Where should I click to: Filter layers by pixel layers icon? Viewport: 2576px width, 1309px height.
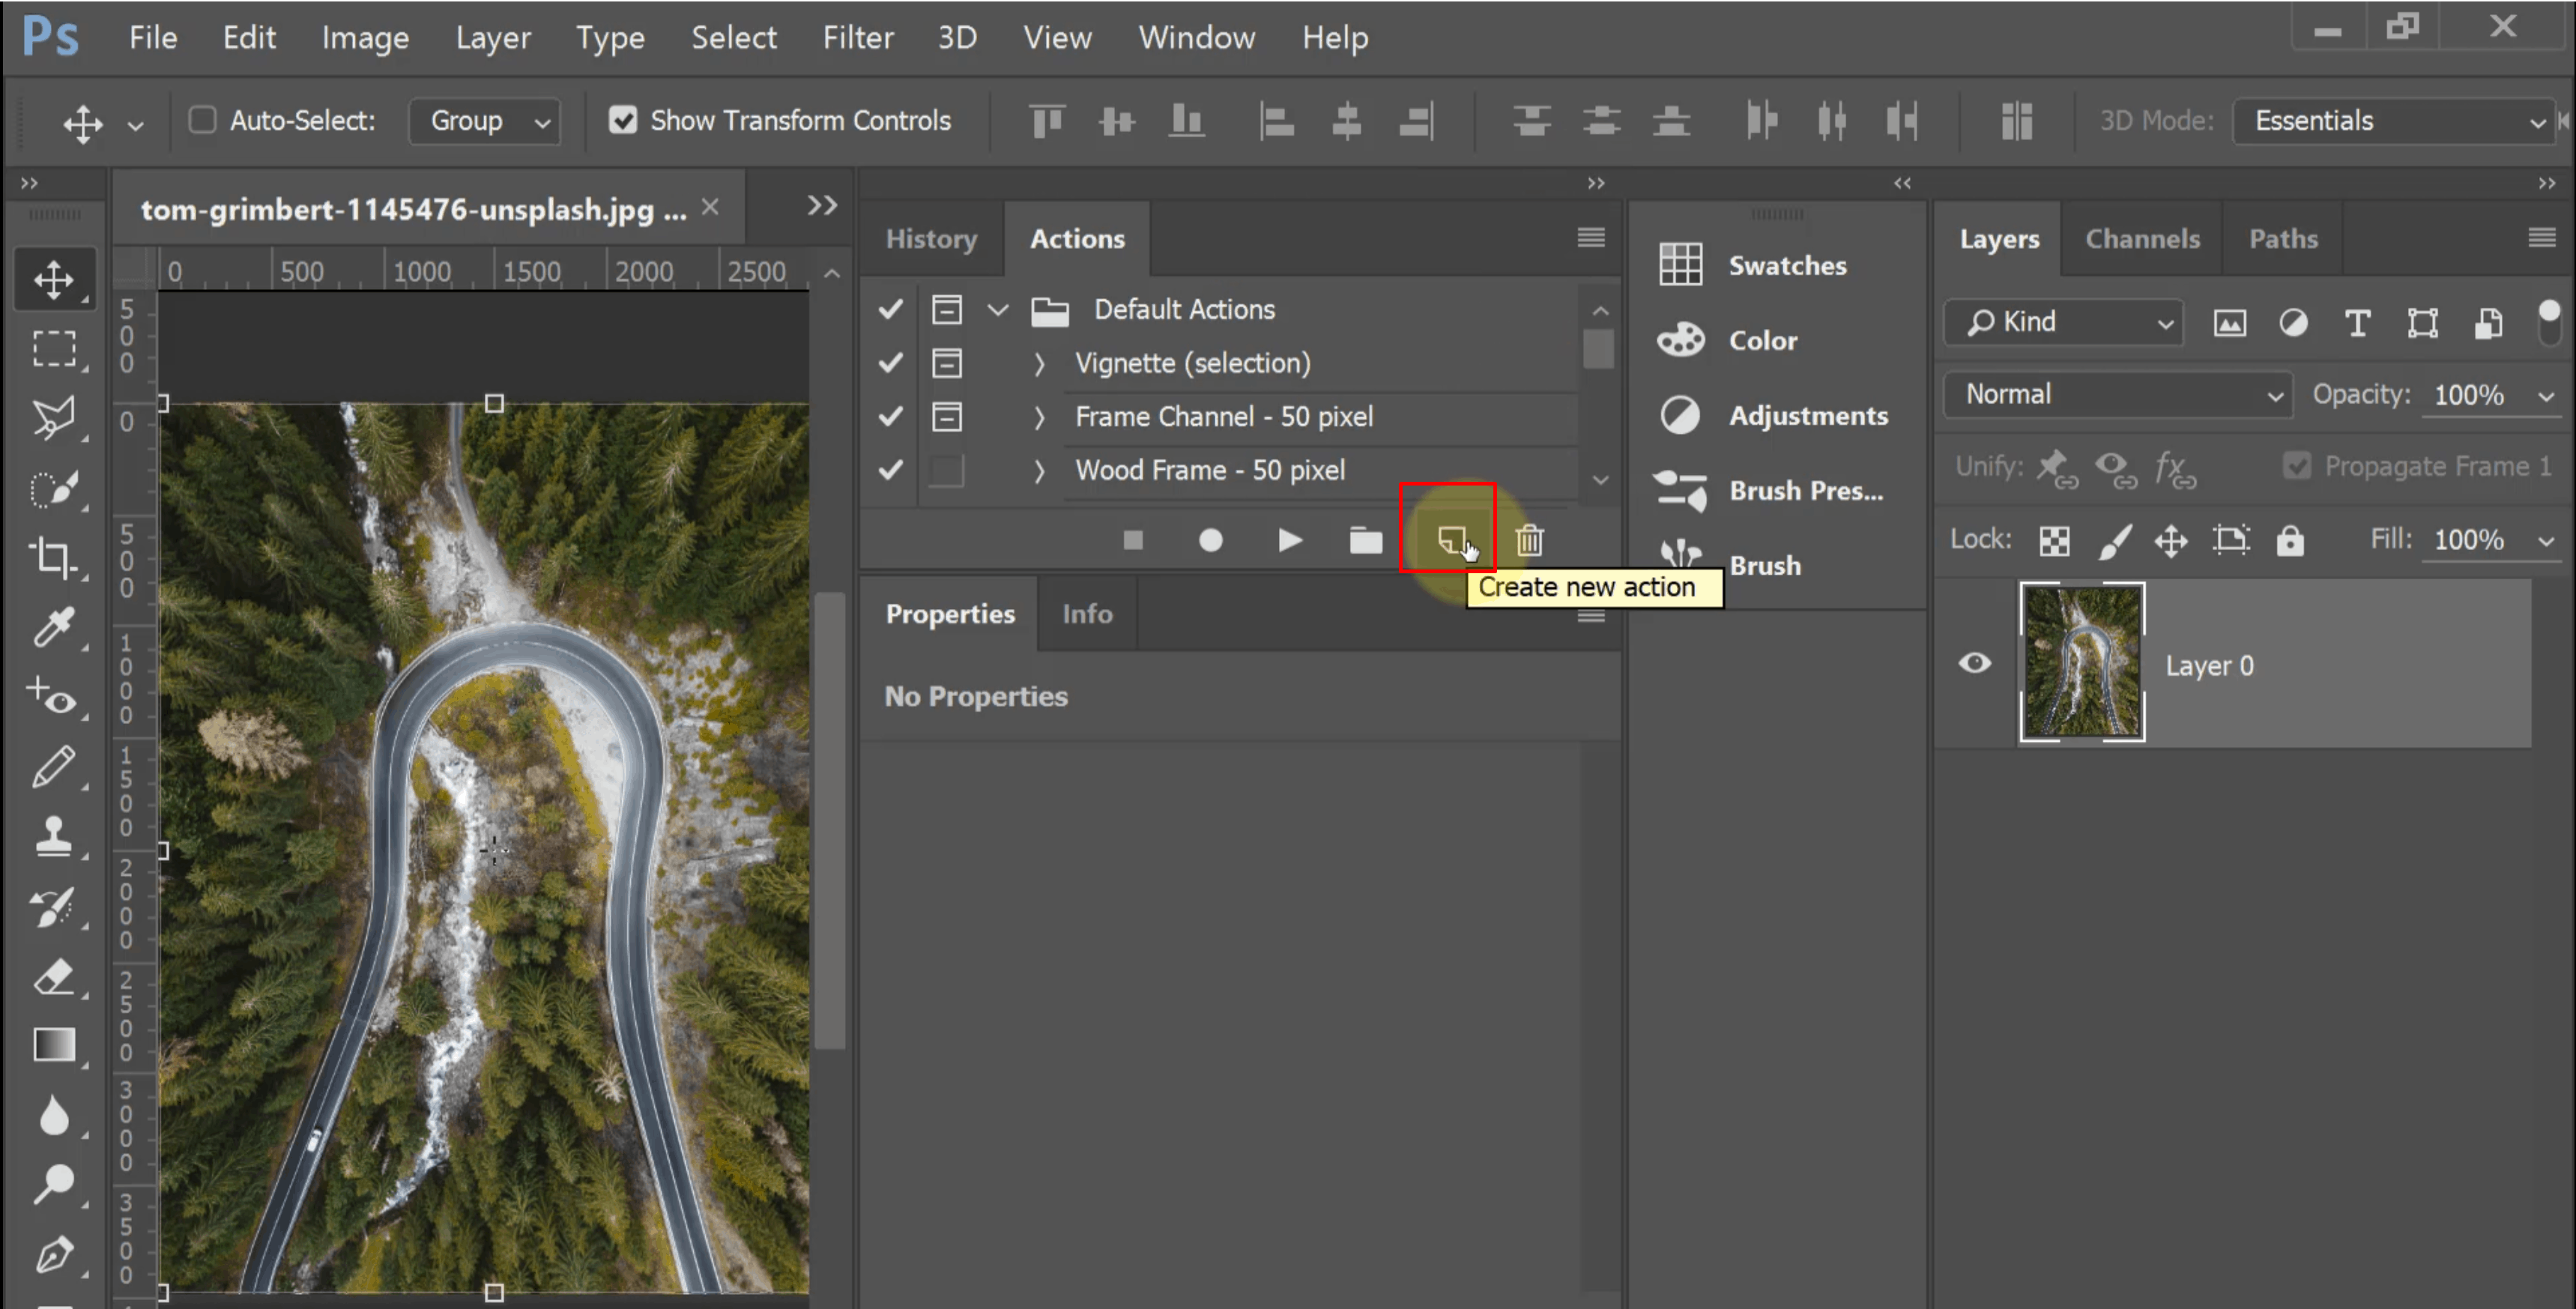coord(2229,323)
